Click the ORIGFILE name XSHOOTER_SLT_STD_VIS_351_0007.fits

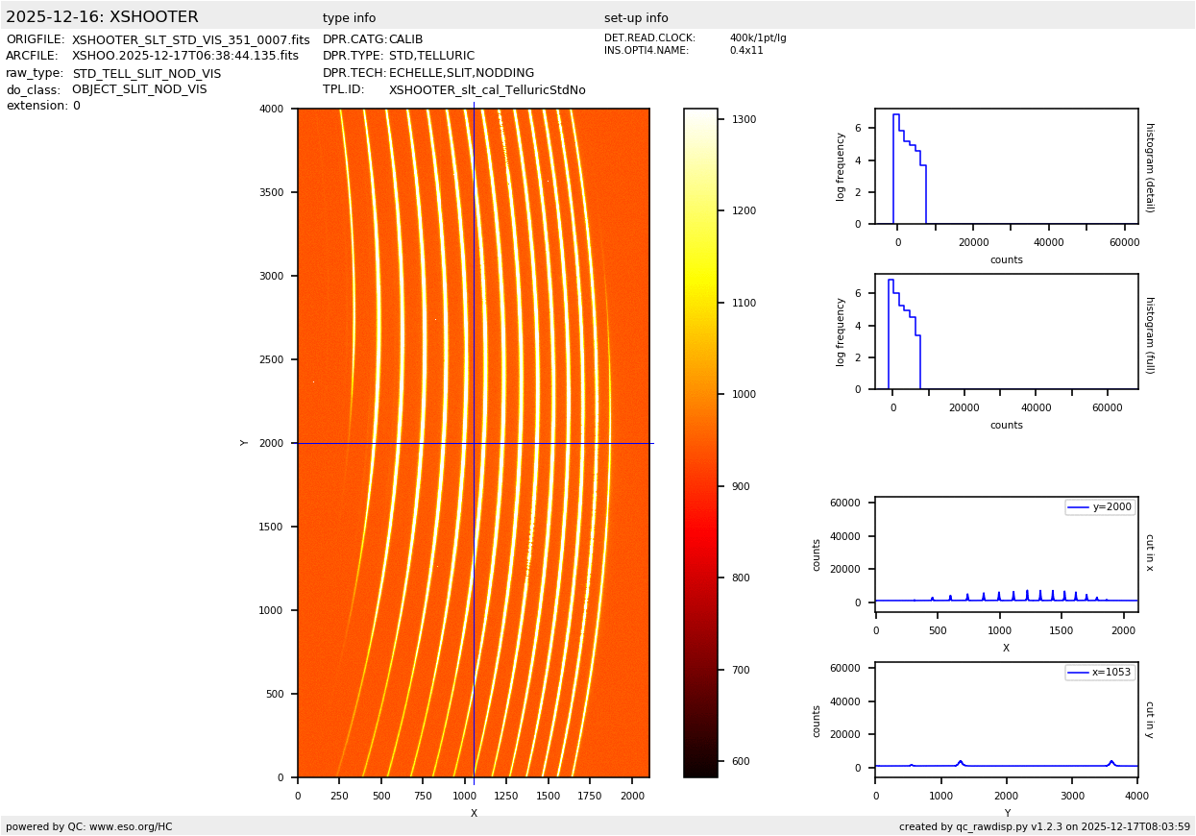point(190,40)
